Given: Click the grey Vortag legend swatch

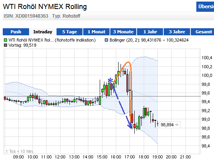Looking at the screenshot, I should [x=5, y=45].
